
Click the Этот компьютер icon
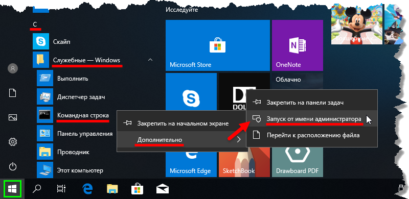[45, 170]
